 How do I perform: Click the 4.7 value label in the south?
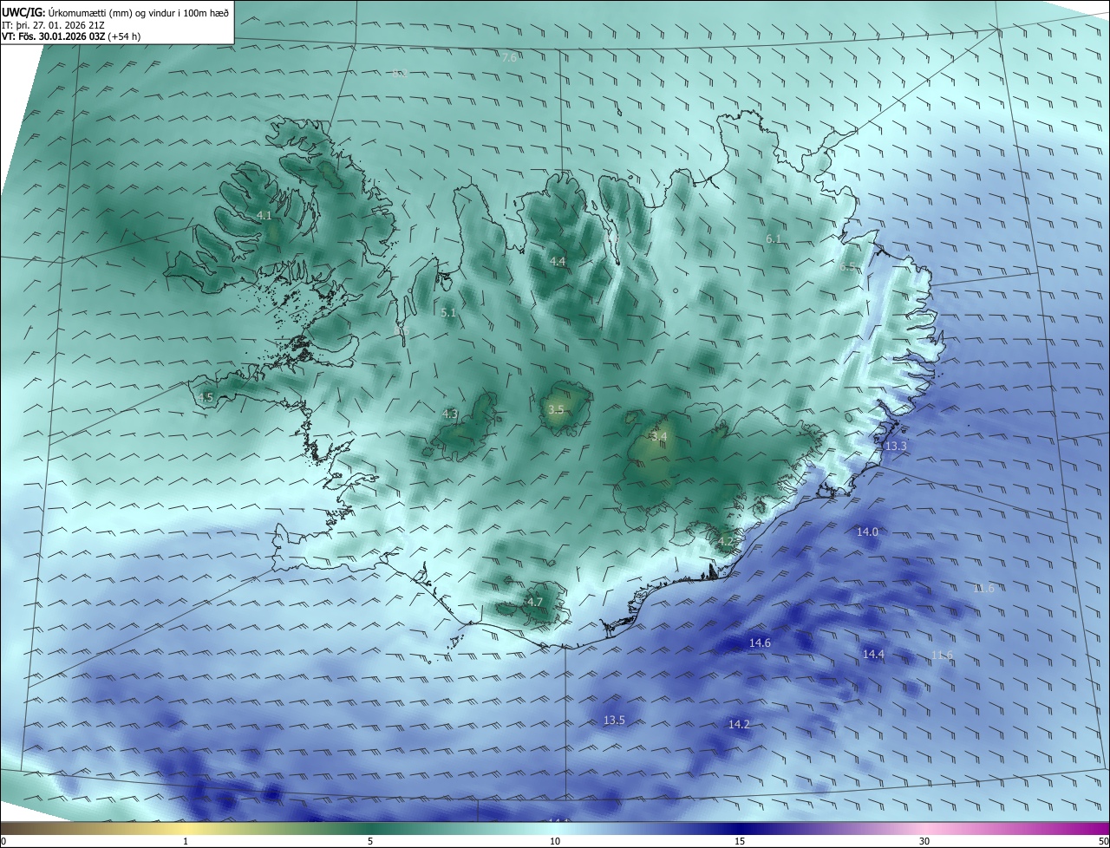535,602
